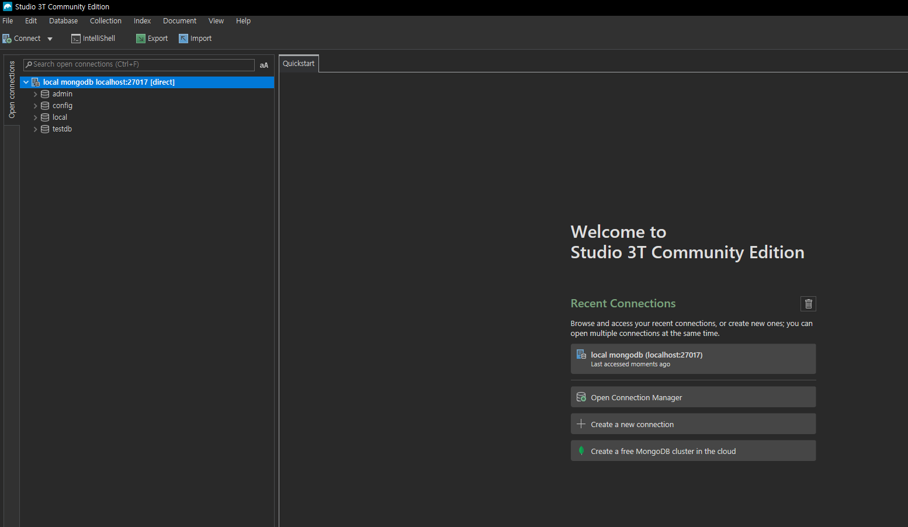Toggle the aA case-sensitive search button

[x=264, y=65]
